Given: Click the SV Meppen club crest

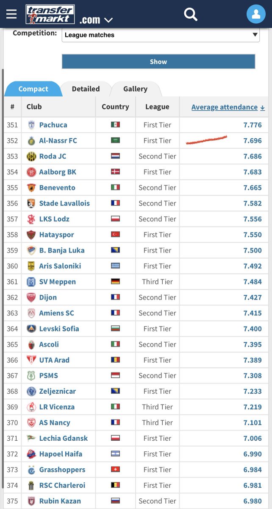Looking at the screenshot, I should tap(31, 282).
